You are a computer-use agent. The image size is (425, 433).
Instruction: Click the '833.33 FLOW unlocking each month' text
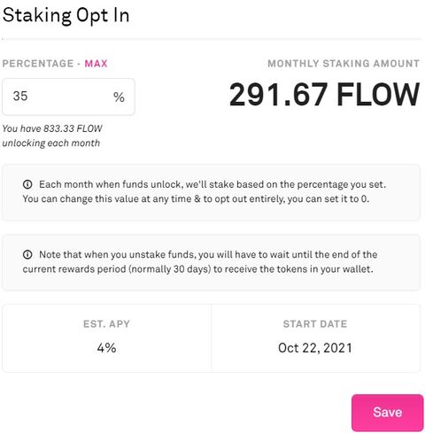click(x=52, y=135)
